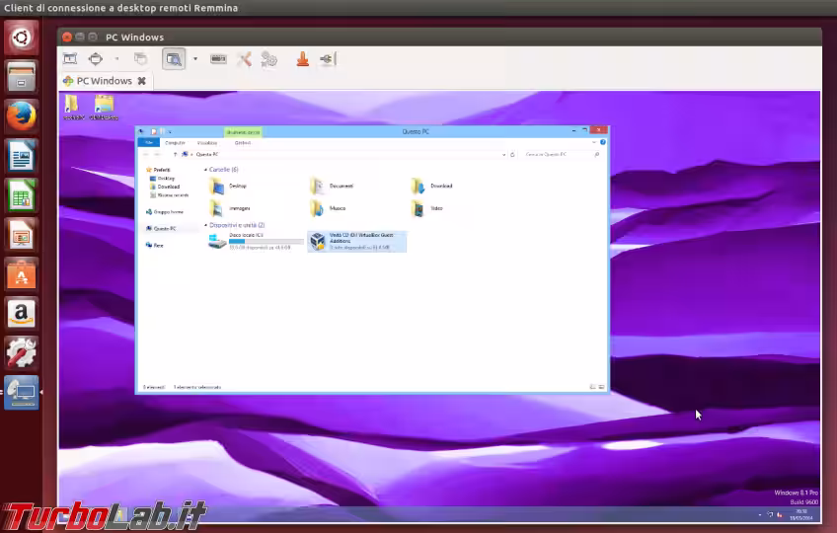Launch Firefox from the Ubuntu dock
Image resolution: width=837 pixels, height=533 pixels.
[x=22, y=116]
